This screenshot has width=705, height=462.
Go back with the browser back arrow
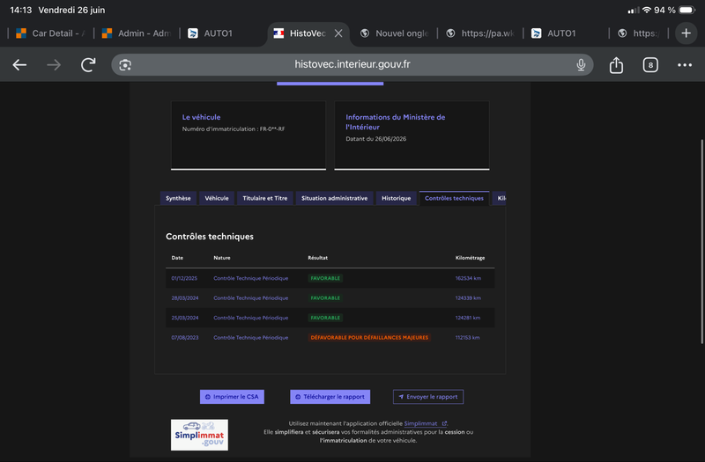19,65
